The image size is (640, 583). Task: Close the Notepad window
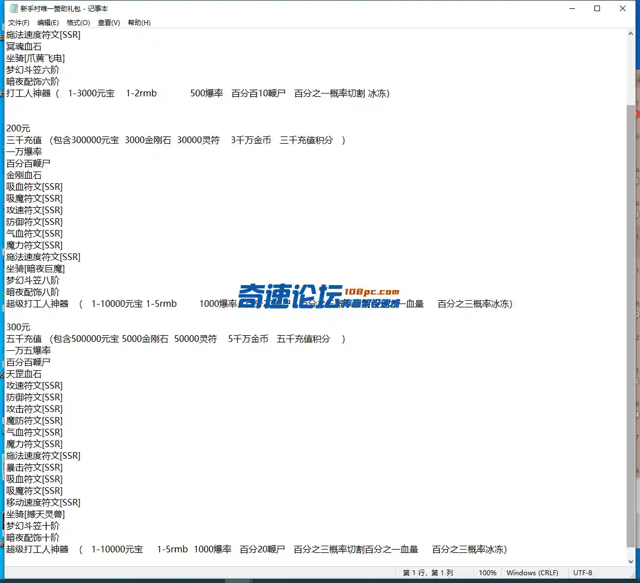(x=622, y=8)
